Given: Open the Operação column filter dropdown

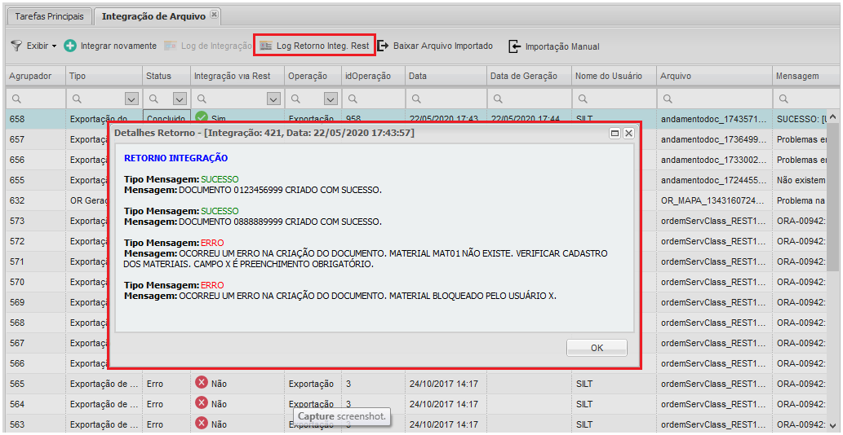Looking at the screenshot, I should pos(330,99).
